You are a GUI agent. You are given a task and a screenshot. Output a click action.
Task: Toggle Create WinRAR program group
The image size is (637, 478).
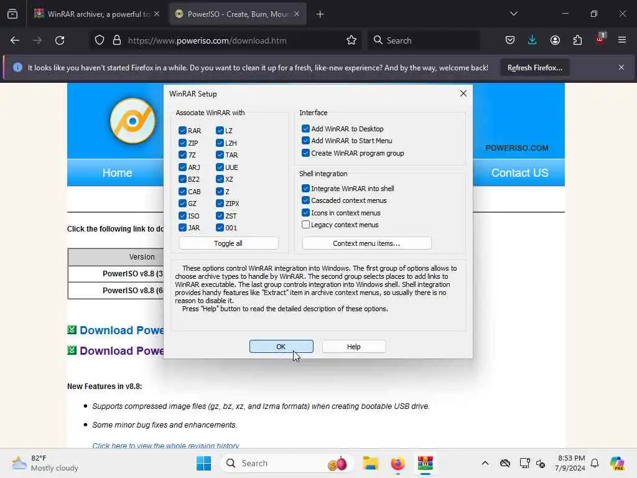click(305, 153)
